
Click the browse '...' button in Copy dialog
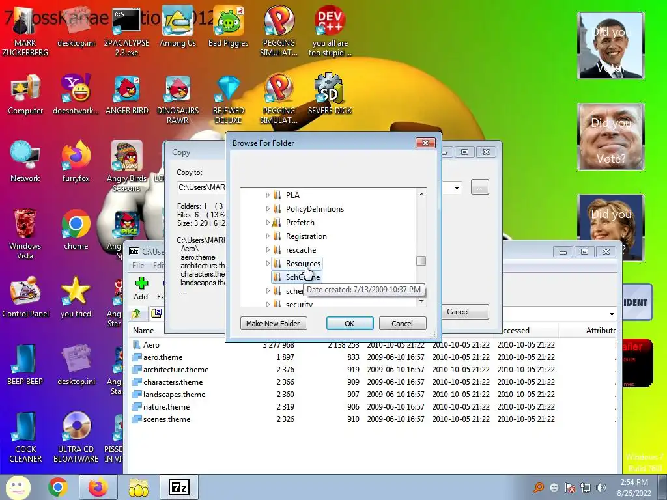(x=480, y=187)
